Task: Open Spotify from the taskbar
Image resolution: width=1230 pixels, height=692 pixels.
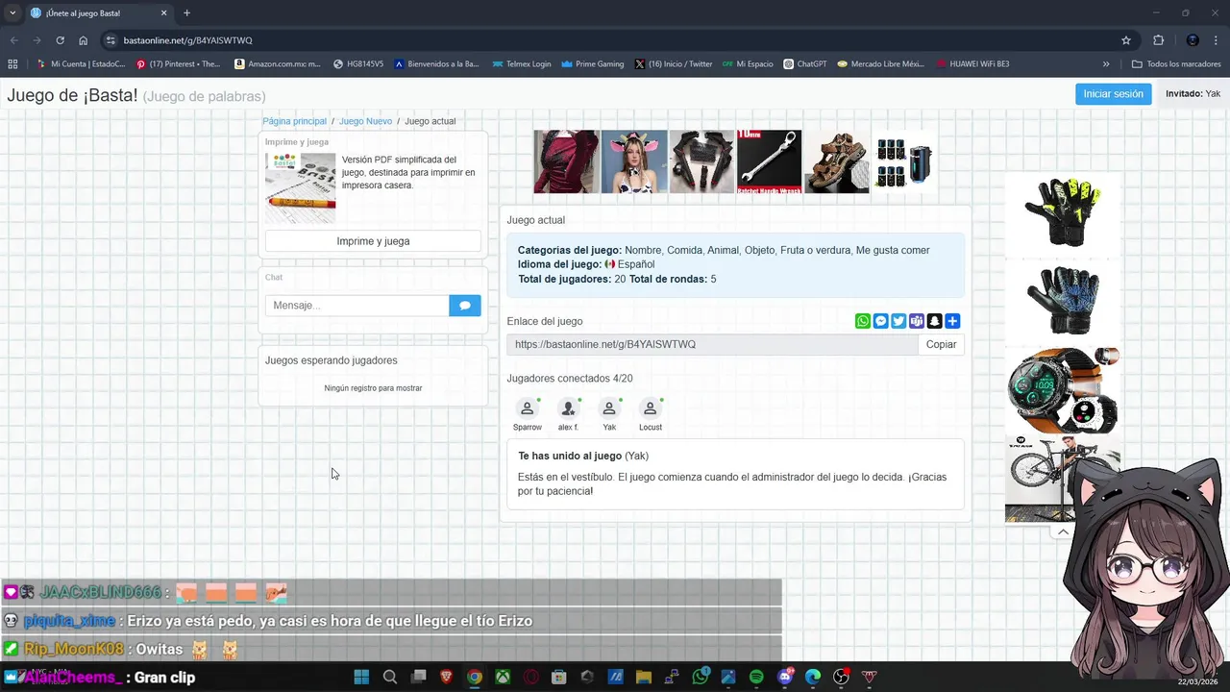Action: click(x=756, y=677)
